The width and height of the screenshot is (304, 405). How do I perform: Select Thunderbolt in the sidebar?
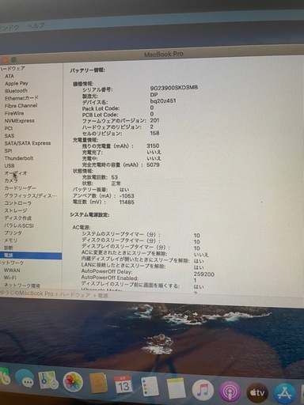click(19, 158)
